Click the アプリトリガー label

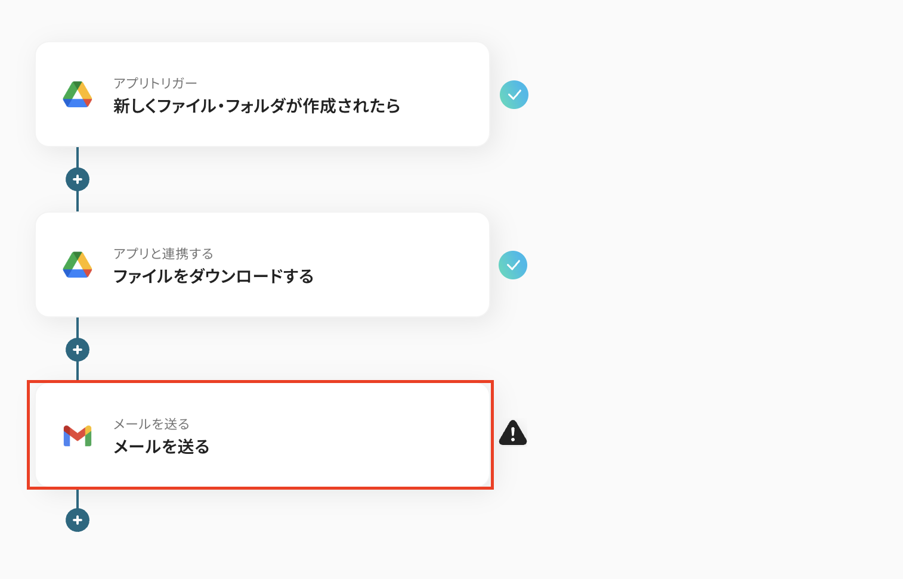pos(155,83)
